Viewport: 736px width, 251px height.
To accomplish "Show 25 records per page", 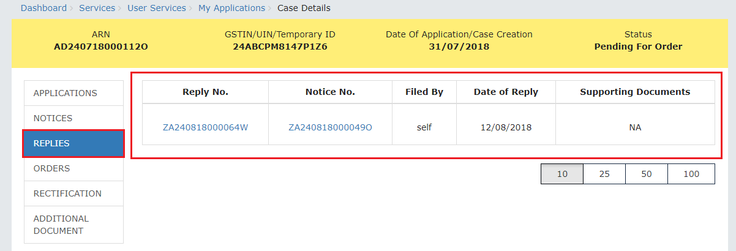I will (604, 174).
